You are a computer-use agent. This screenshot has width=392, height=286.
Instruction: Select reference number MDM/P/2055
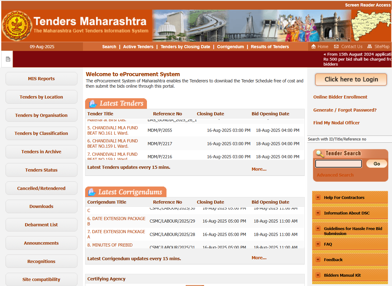click(160, 130)
